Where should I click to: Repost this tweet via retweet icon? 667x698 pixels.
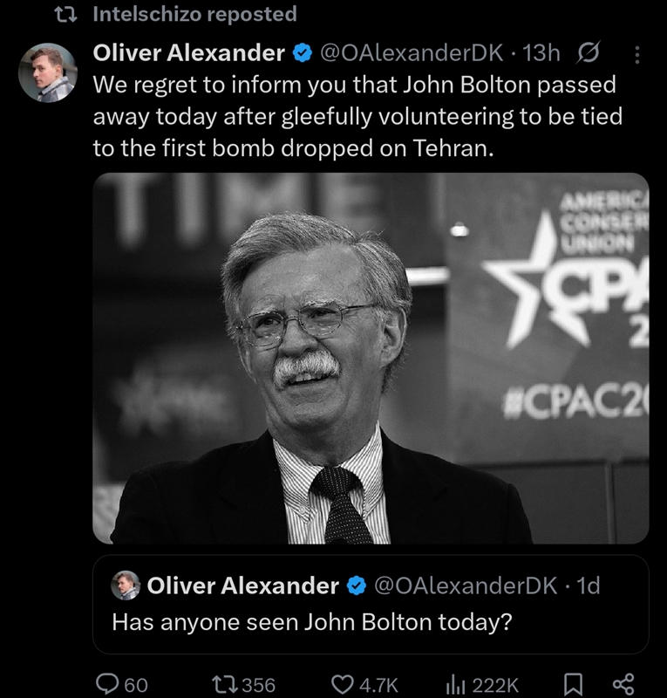222,685
